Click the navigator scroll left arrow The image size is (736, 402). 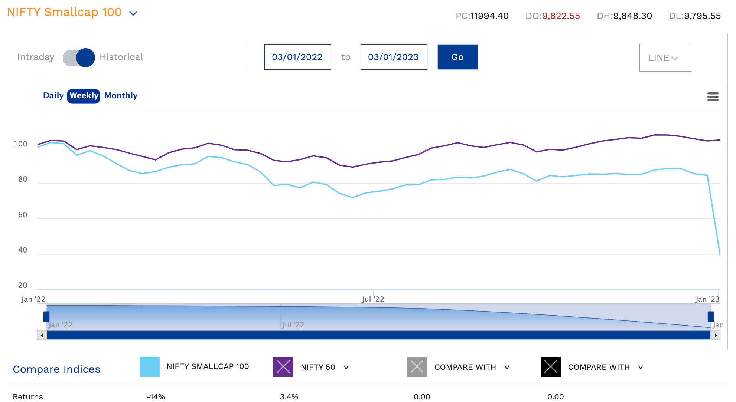click(42, 335)
